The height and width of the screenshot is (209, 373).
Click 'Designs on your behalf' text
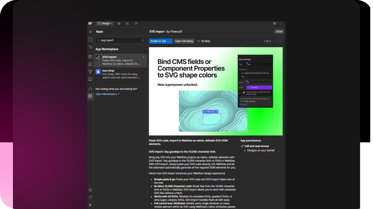[261, 150]
